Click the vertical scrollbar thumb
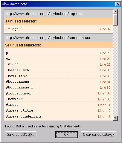Viewport: 122px width, 143px height. click(115, 20)
